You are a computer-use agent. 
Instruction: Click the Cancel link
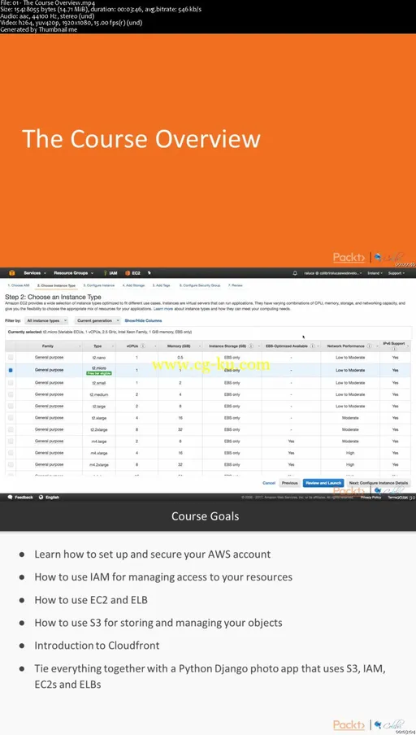(x=269, y=483)
